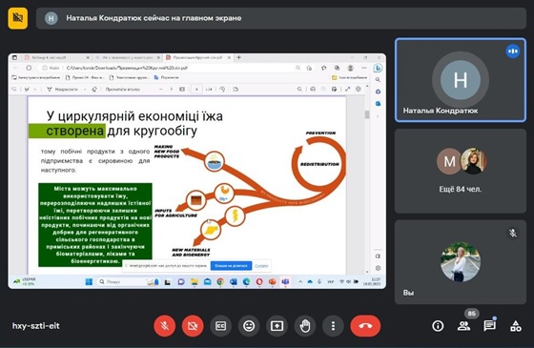Screen dimensions: 534x348
Task: Click the yellow icon in the top-left corner
Action: pyautogui.click(x=18, y=18)
